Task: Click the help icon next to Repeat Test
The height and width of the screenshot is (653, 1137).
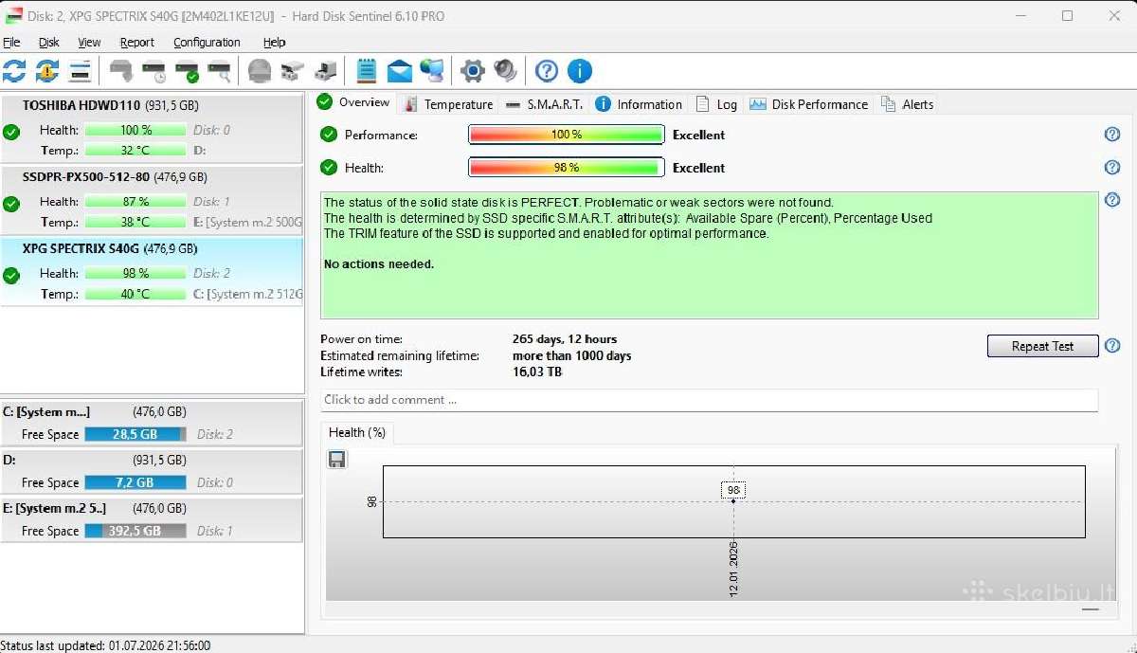Action: point(1112,346)
